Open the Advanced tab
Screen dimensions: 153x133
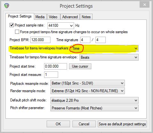[70, 17]
